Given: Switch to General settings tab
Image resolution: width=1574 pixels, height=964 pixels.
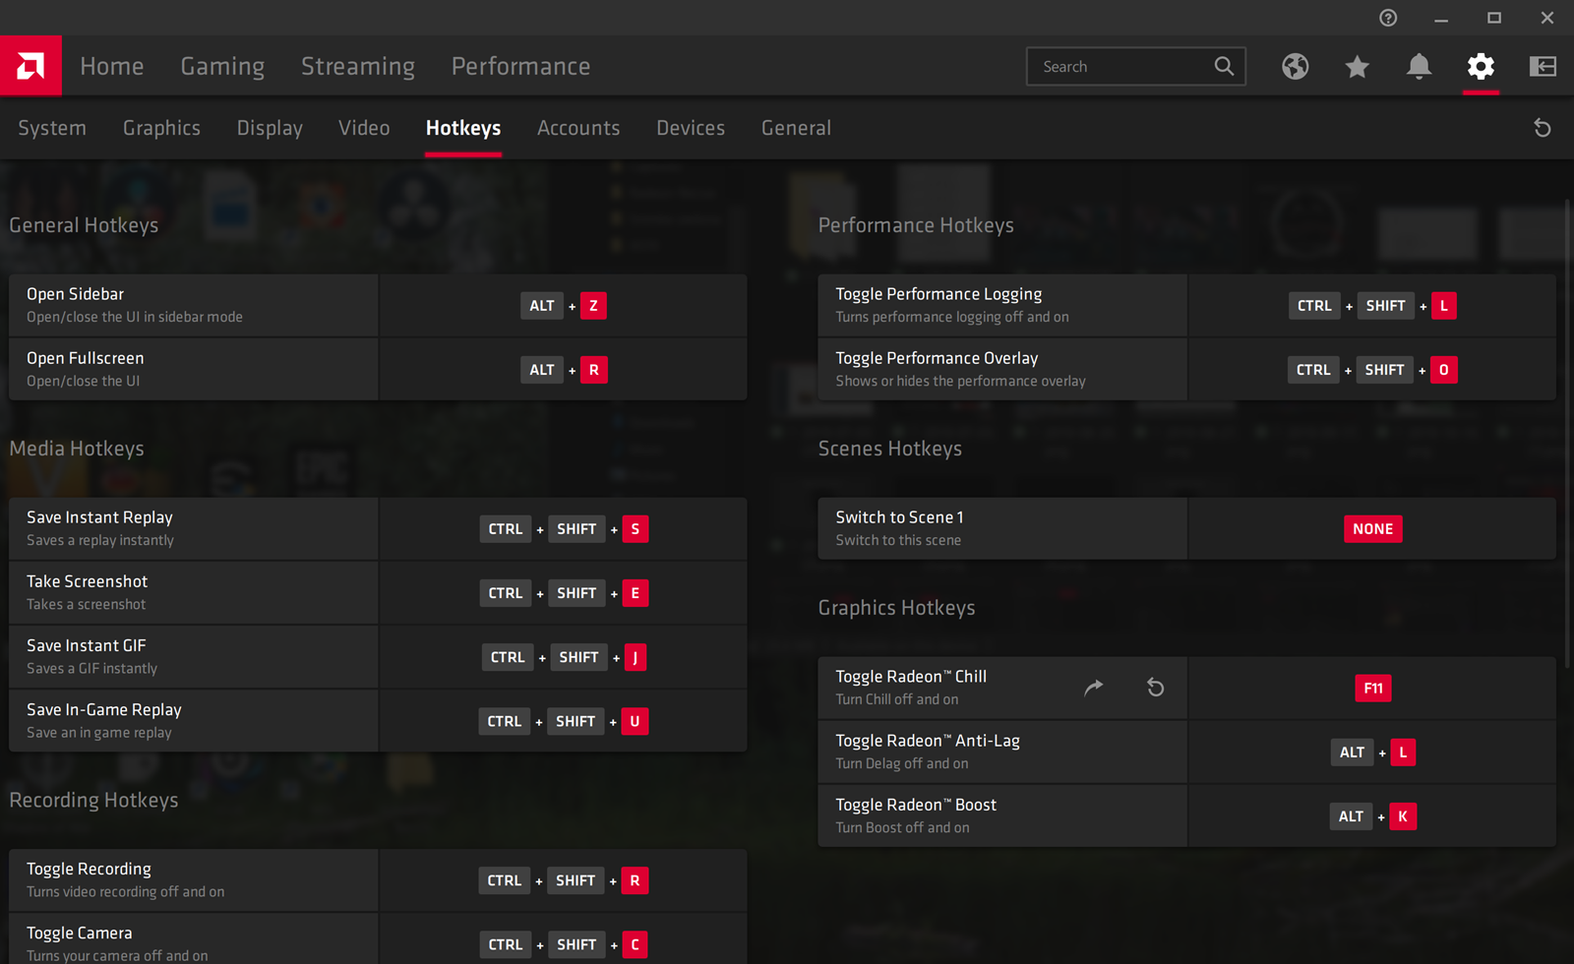Looking at the screenshot, I should (x=796, y=128).
